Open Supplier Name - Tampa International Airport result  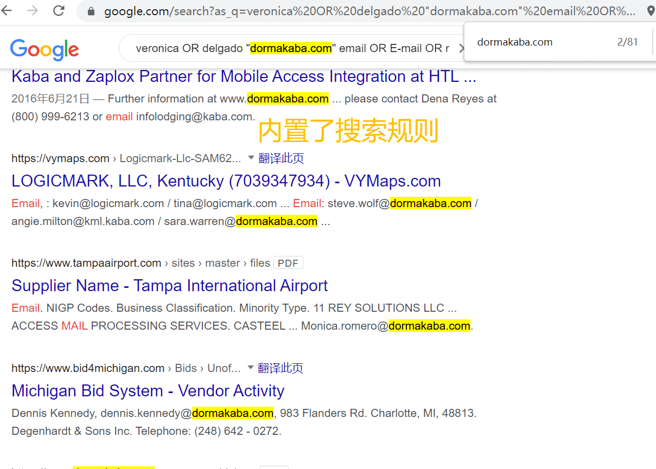(x=170, y=286)
